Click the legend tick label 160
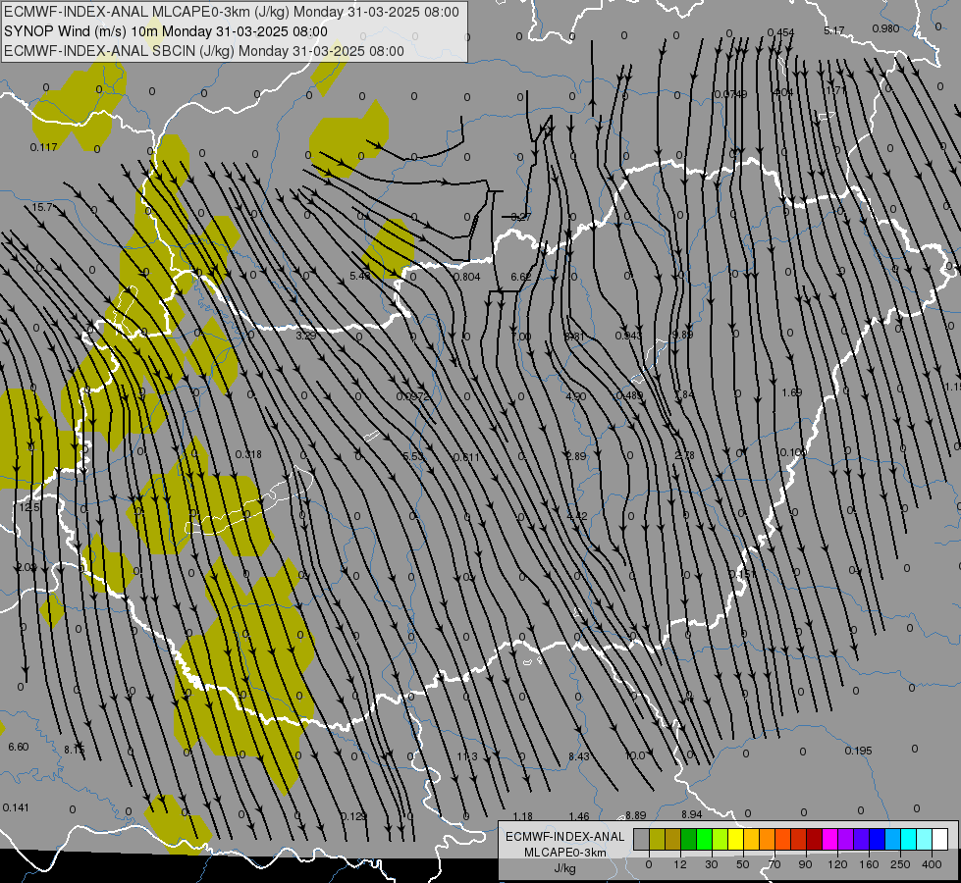Viewport: 961px width, 883px height. tap(869, 864)
